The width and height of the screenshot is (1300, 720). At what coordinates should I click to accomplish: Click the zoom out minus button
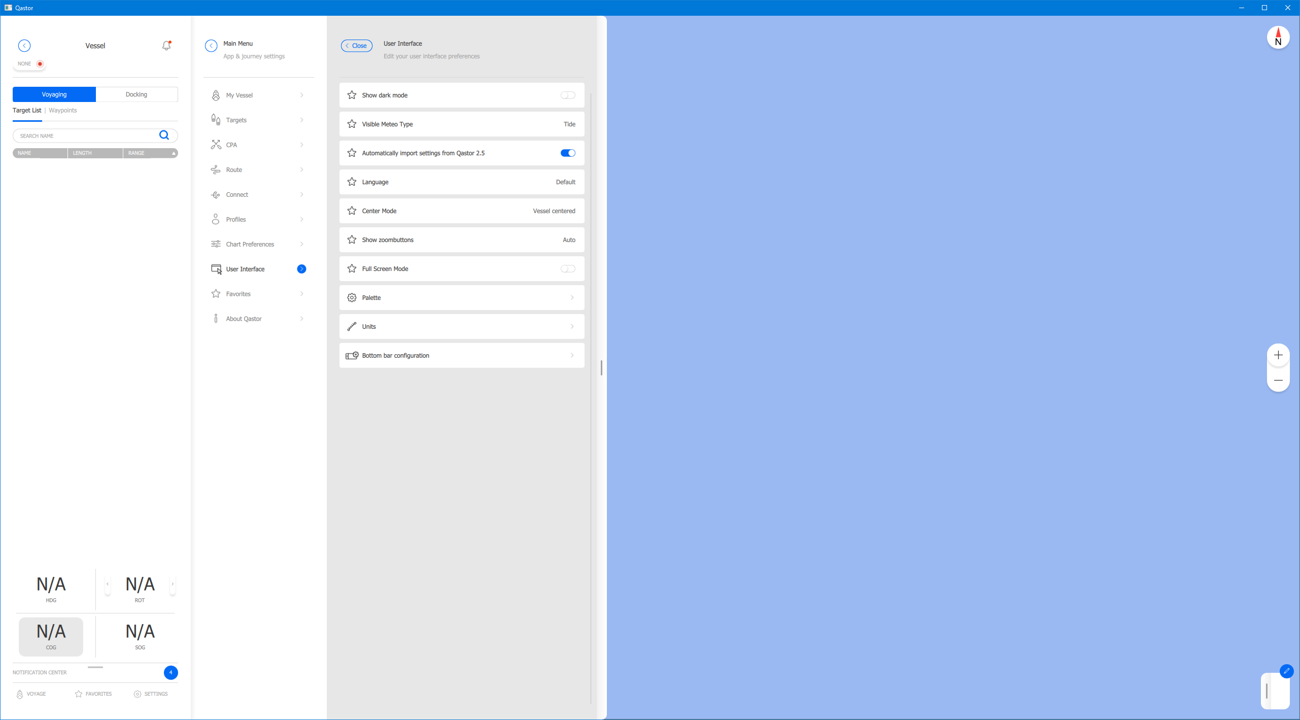point(1278,380)
